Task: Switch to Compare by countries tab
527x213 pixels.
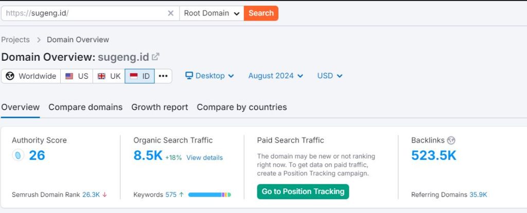Action: pos(242,107)
